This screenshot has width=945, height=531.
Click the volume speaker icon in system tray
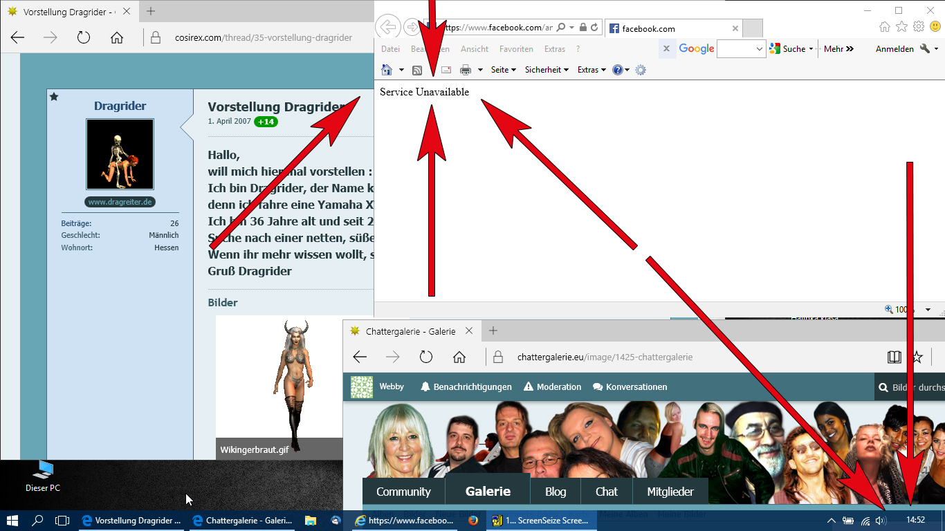tap(880, 521)
